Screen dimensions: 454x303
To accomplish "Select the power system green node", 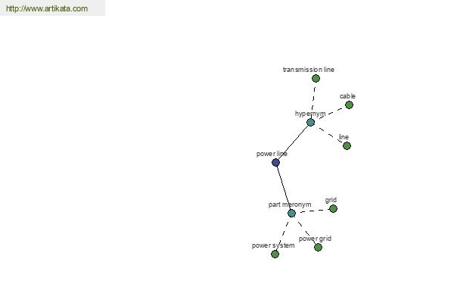I will pyautogui.click(x=275, y=255).
